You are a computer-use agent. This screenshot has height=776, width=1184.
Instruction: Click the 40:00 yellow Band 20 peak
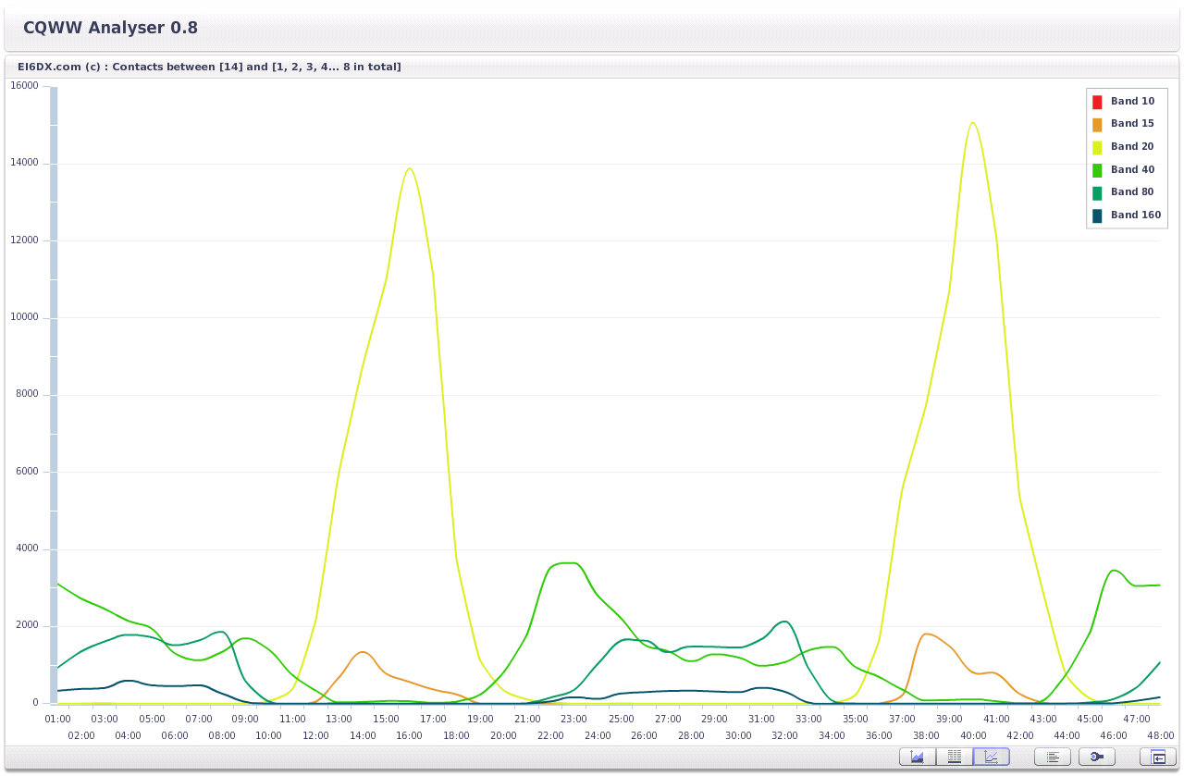[972, 122]
